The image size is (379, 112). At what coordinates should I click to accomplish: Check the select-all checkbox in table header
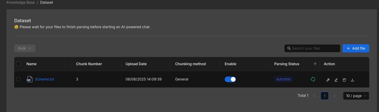(18, 64)
